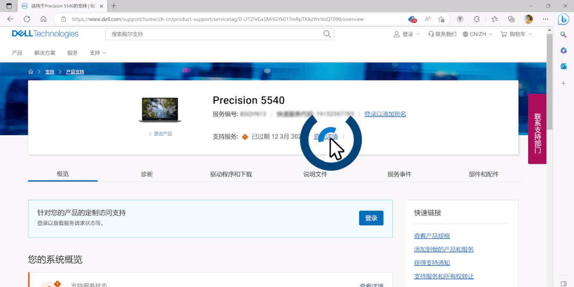574x287 pixels.
Task: Open the Microsoft 365 sidebar icon
Action: coord(564,50)
